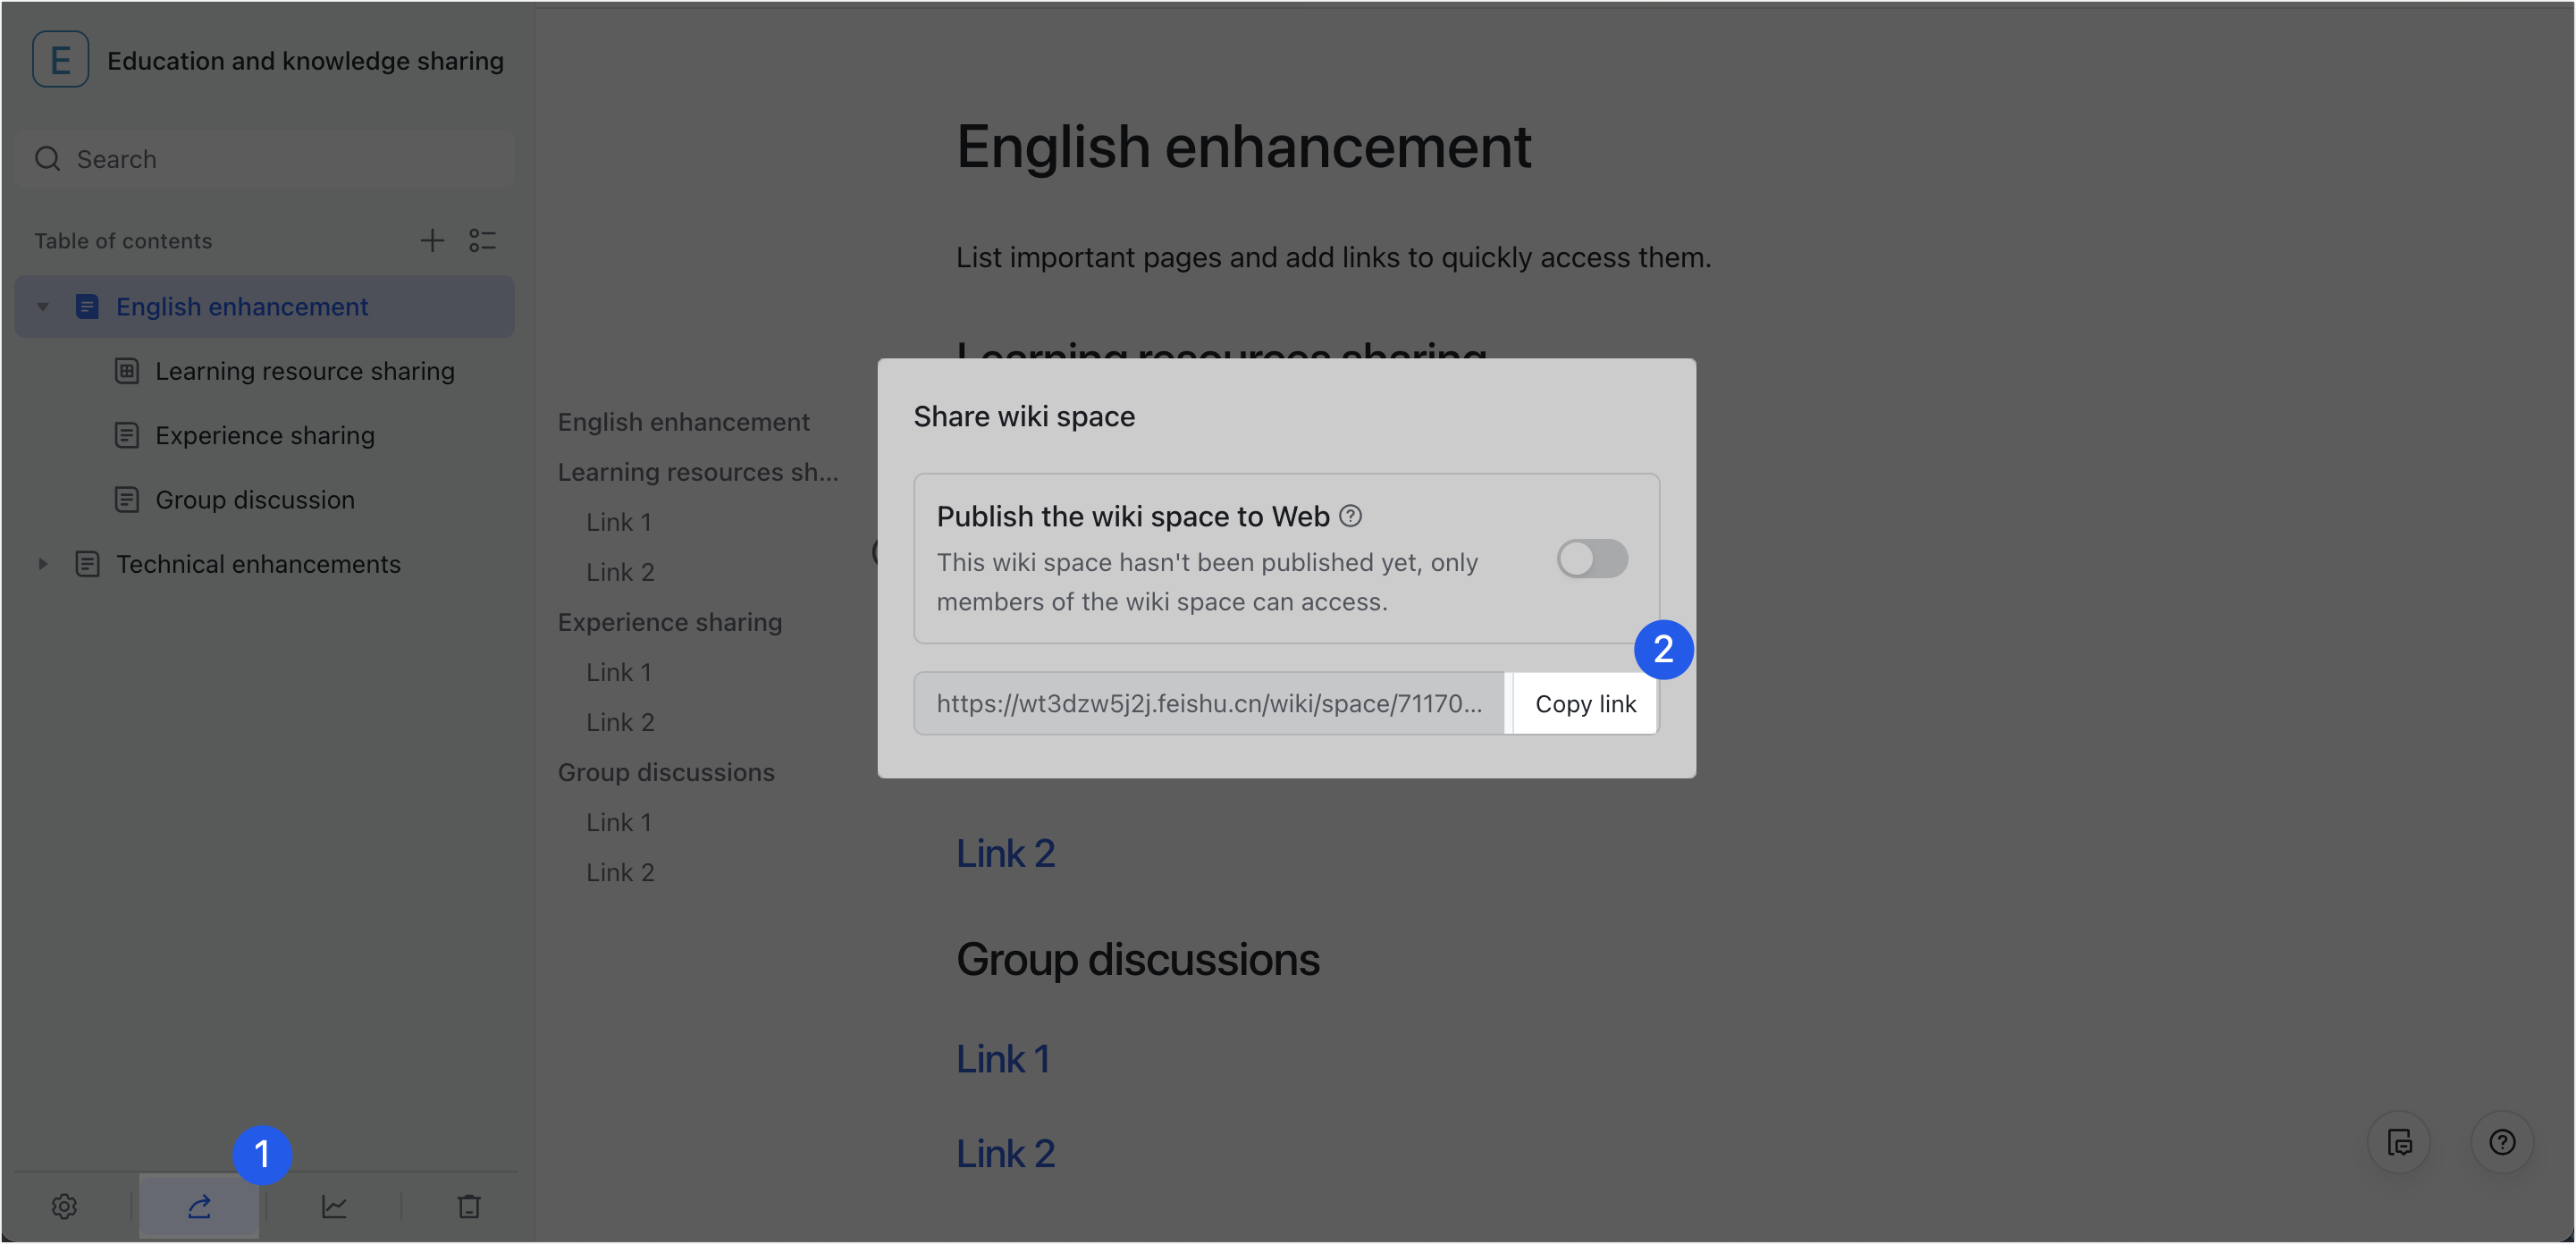Viewport: 2576px width, 1244px height.
Task: Click the Search box in sidebar
Action: (x=265, y=159)
